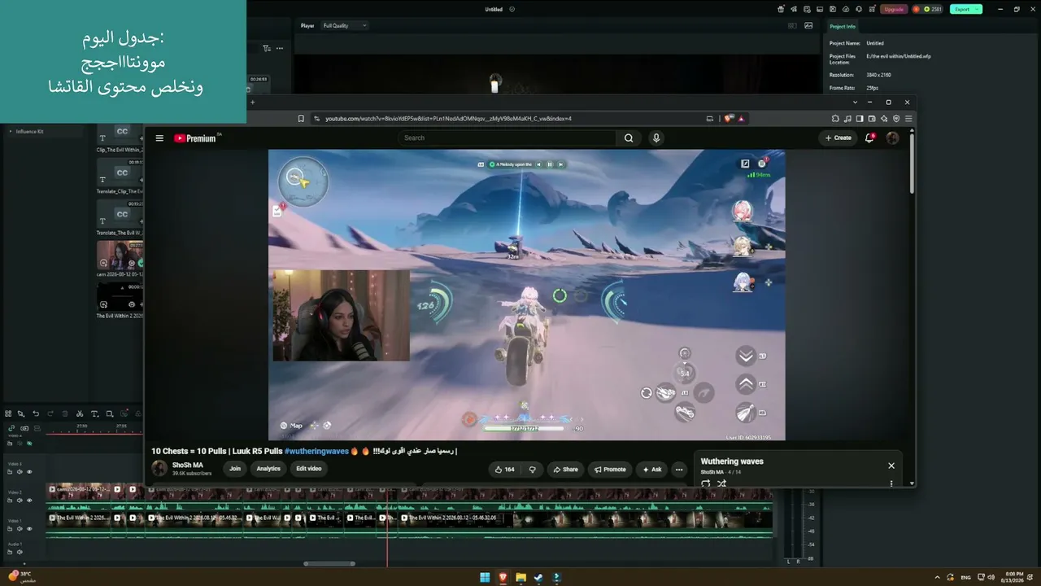Open the YouTube account avatar menu
The image size is (1041, 586).
tap(892, 138)
